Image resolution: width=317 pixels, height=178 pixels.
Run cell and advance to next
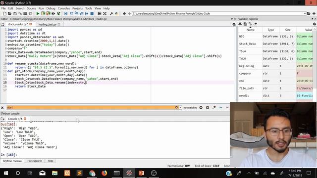pos(48,13)
